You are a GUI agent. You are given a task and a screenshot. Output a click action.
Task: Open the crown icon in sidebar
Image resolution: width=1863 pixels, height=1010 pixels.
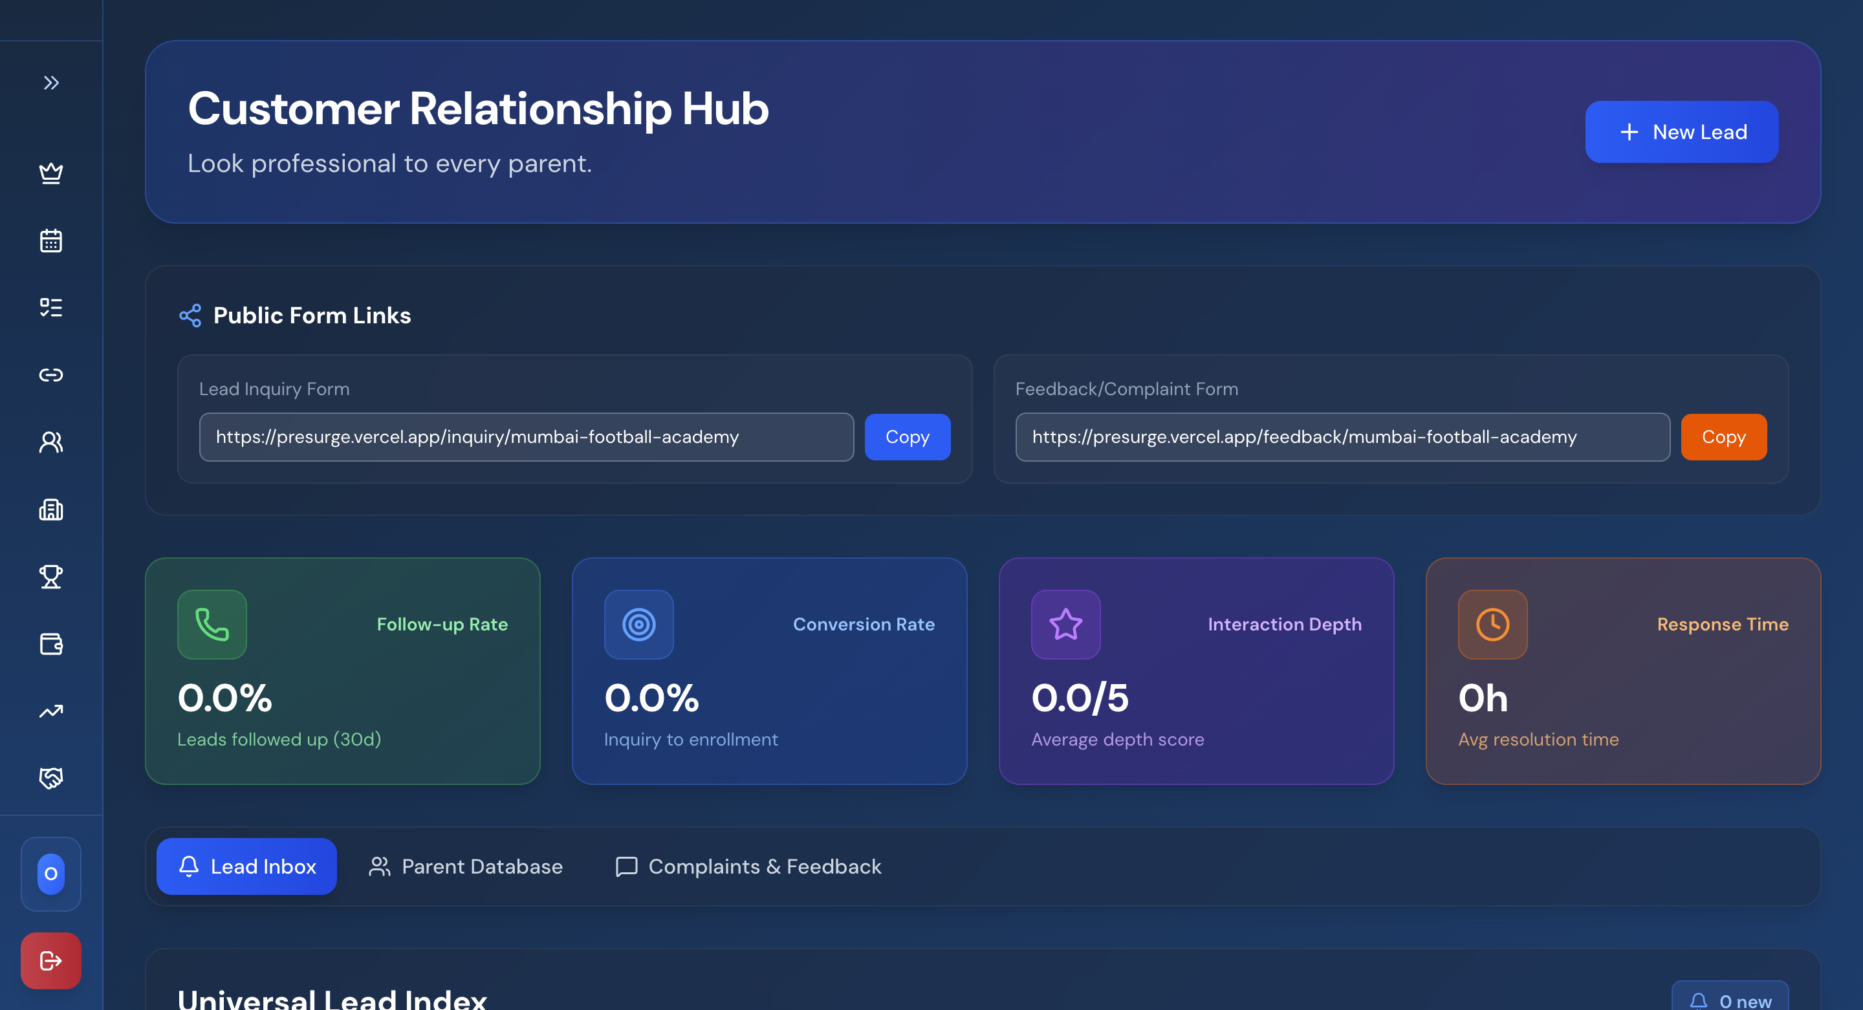tap(50, 173)
